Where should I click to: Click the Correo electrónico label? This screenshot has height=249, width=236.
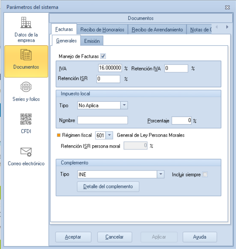pyautogui.click(x=26, y=163)
